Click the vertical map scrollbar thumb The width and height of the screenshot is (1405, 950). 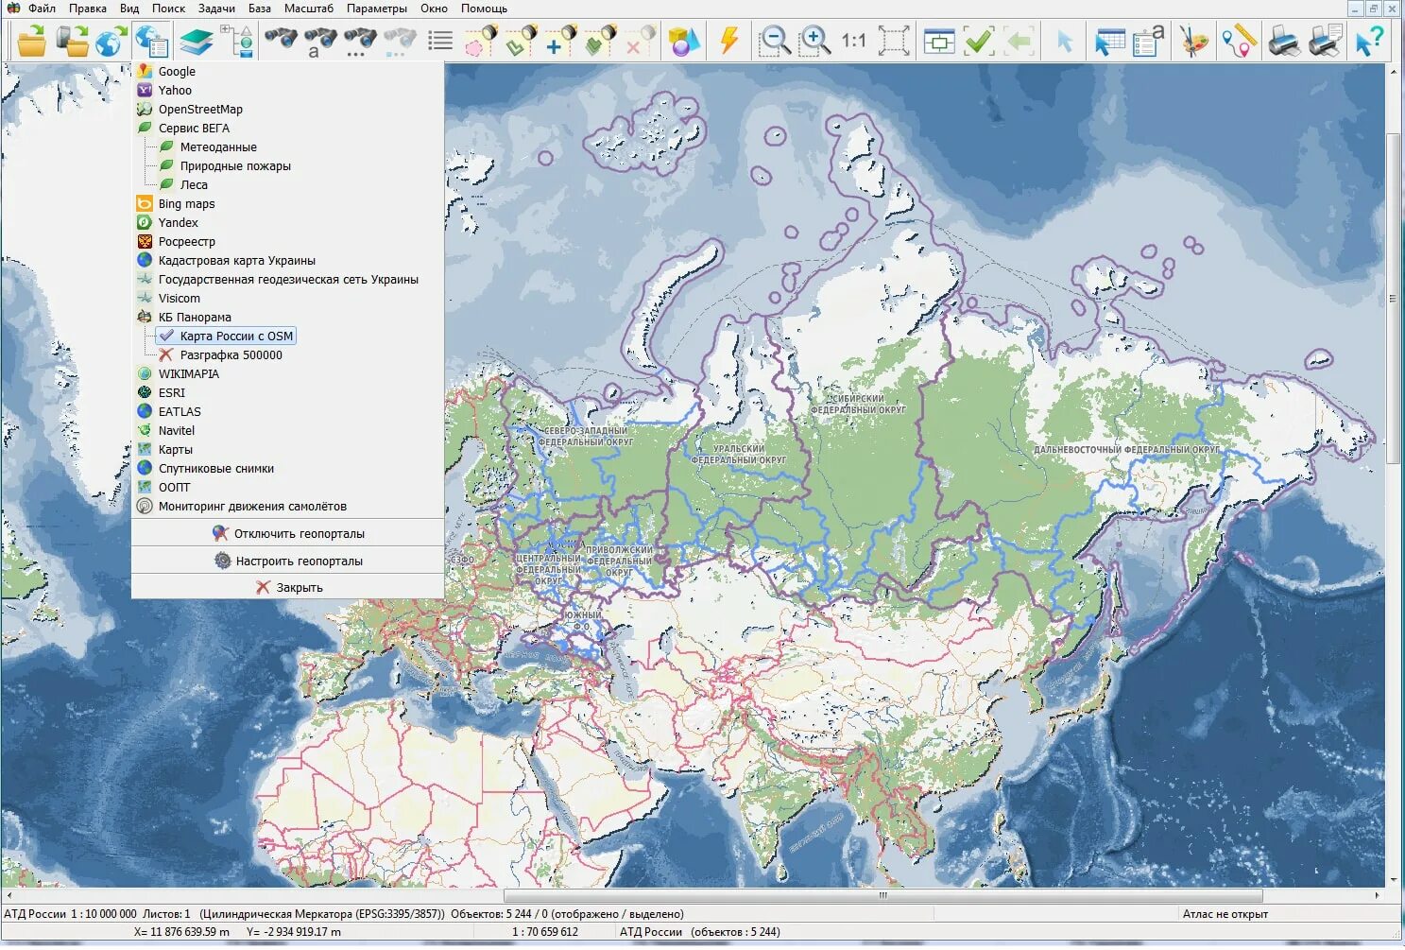(x=1395, y=298)
